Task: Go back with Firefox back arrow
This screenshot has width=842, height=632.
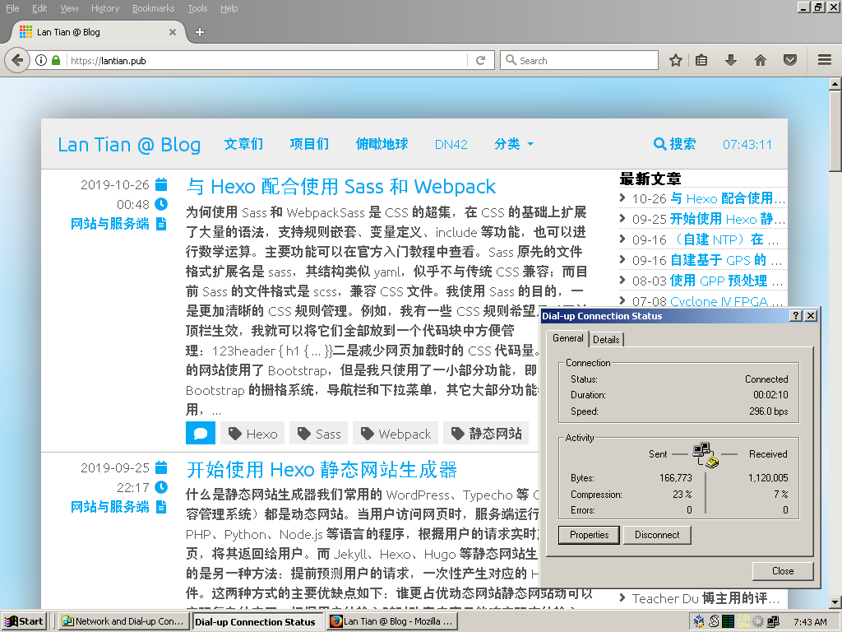Action: (x=17, y=60)
